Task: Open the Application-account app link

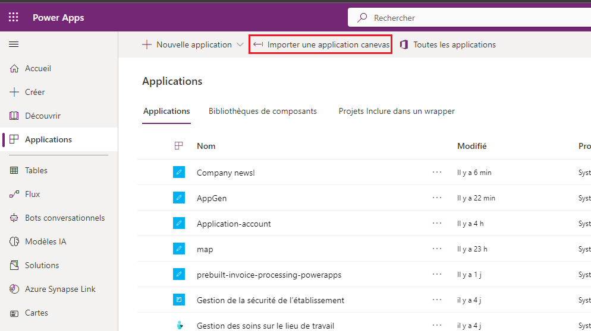Action: (x=234, y=224)
